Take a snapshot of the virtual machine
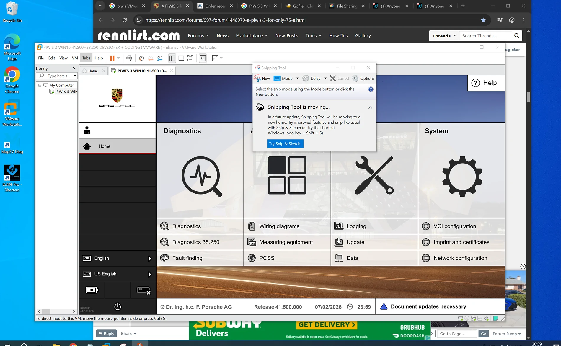The image size is (561, 346). (141, 58)
